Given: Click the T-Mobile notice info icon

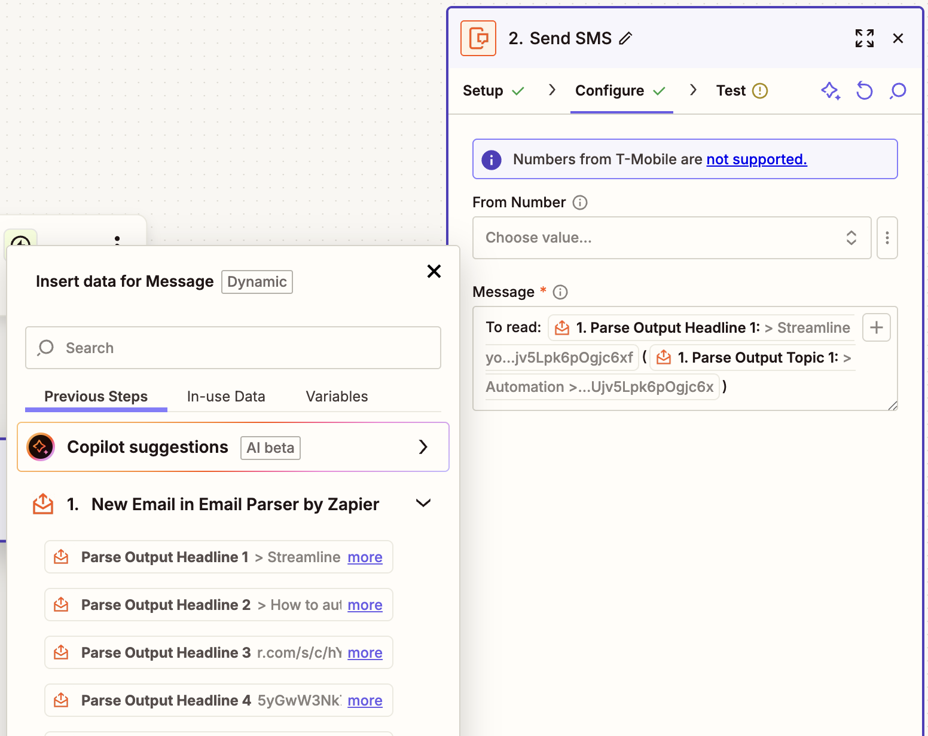Looking at the screenshot, I should tap(492, 160).
